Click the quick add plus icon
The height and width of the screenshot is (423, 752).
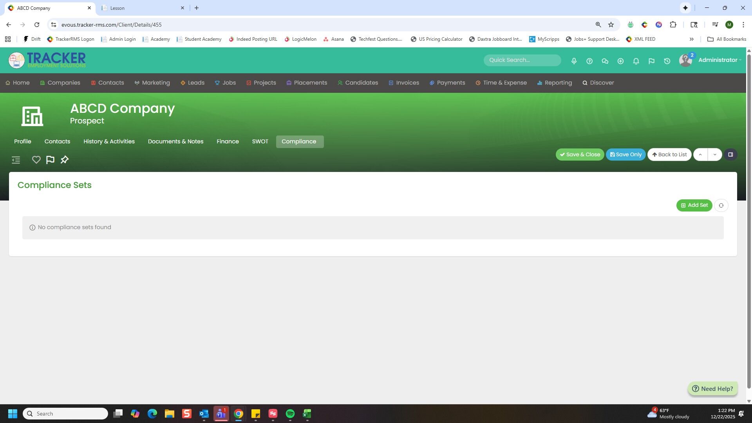tap(620, 61)
